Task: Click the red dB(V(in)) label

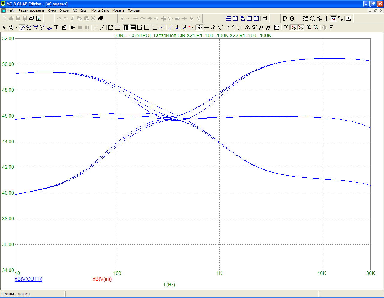Action: tap(102, 279)
